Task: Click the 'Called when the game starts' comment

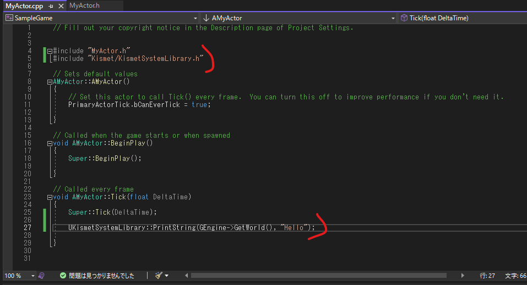Action: tap(142, 136)
